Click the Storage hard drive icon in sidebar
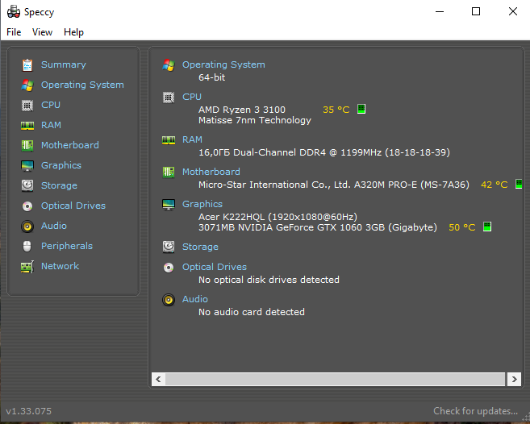The image size is (530, 424). pyautogui.click(x=27, y=186)
